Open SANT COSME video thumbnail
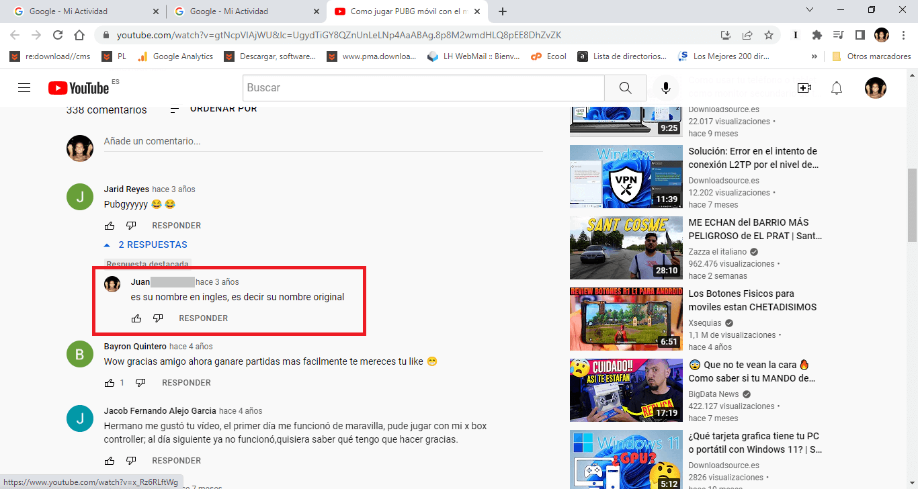This screenshot has width=918, height=489. [x=626, y=248]
